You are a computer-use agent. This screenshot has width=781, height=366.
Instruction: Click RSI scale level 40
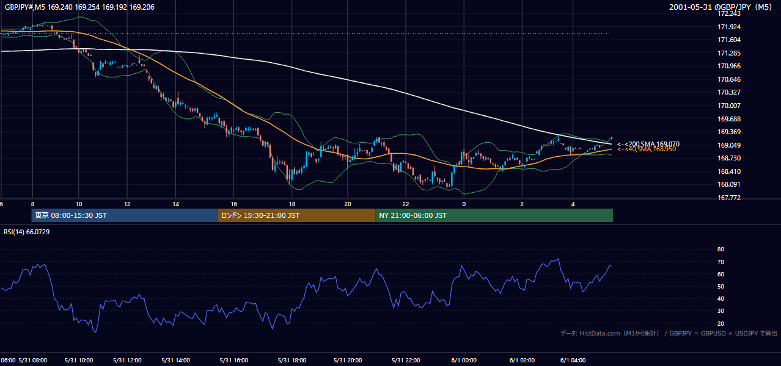pyautogui.click(x=721, y=298)
